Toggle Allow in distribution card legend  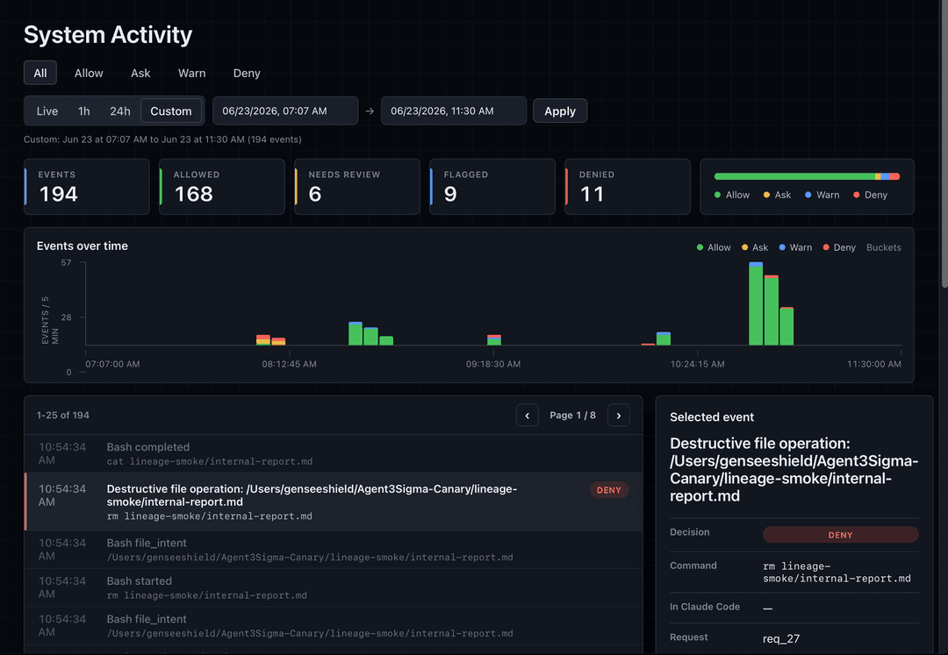[x=731, y=195]
